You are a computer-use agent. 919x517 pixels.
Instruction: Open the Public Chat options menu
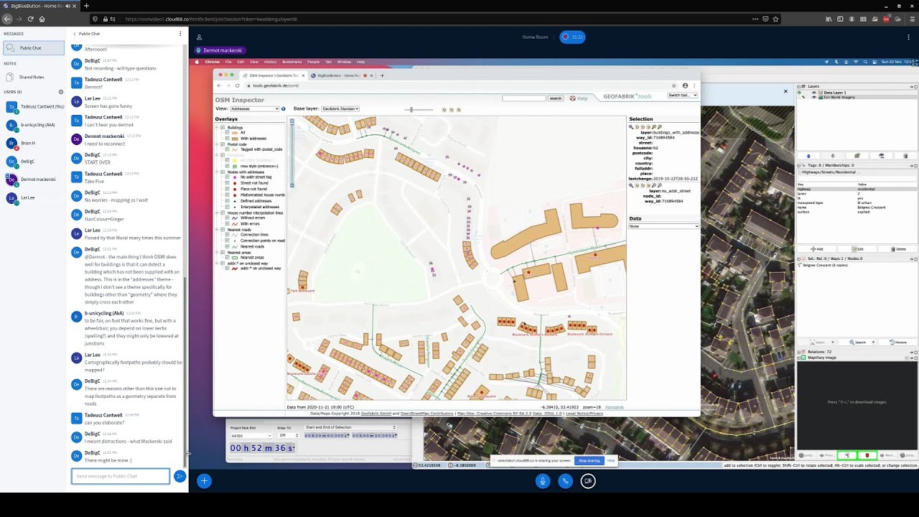click(x=180, y=34)
